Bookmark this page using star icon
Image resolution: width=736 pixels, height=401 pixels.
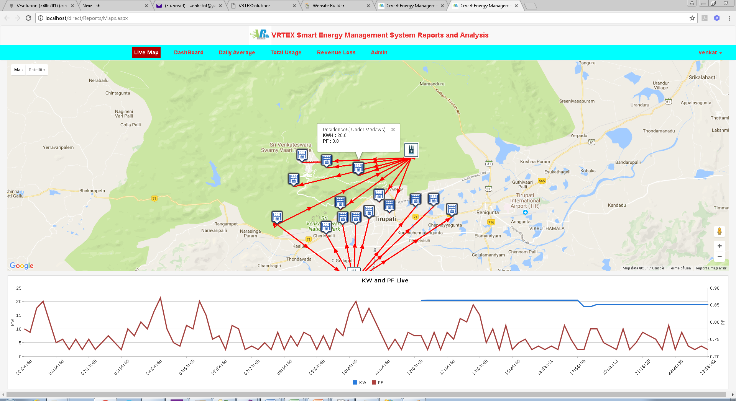[692, 18]
